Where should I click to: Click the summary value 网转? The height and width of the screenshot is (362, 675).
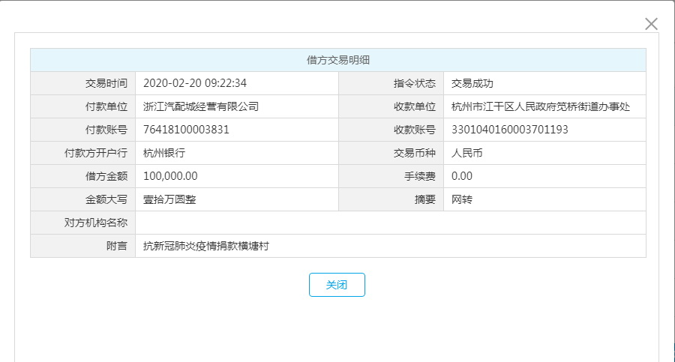462,199
